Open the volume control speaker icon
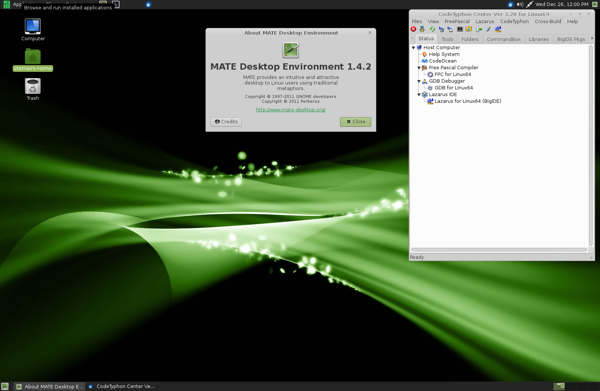The width and height of the screenshot is (600, 391). point(520,4)
